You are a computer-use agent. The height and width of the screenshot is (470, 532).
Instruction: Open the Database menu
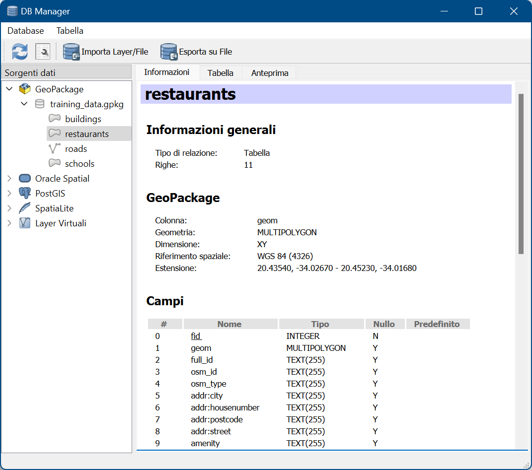26,31
